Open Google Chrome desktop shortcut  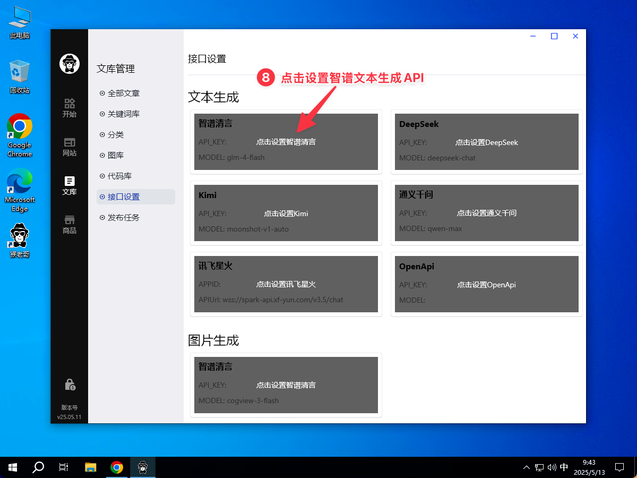20,135
